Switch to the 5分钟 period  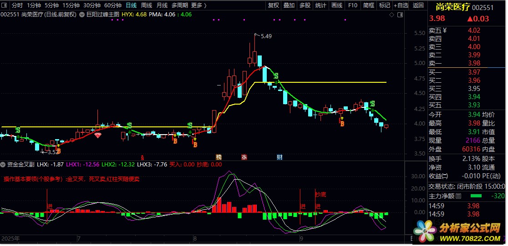pyautogui.click(x=51, y=5)
